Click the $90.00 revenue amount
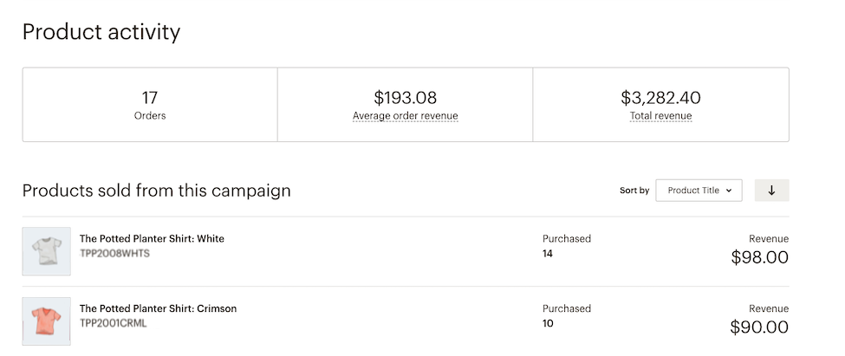This screenshot has width=845, height=356. coord(759,327)
